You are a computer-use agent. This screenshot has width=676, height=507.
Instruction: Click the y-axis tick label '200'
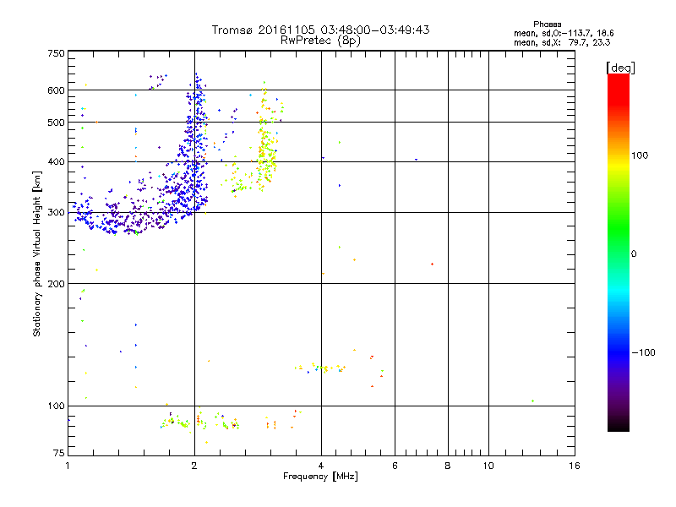[x=56, y=284]
